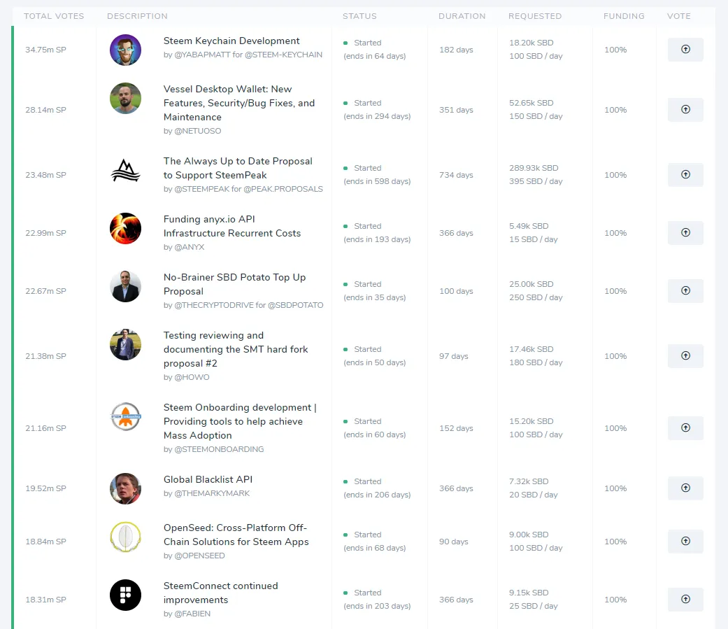Screen dimensions: 728x629
Task: Select the 734 days duration value
Action: click(456, 175)
